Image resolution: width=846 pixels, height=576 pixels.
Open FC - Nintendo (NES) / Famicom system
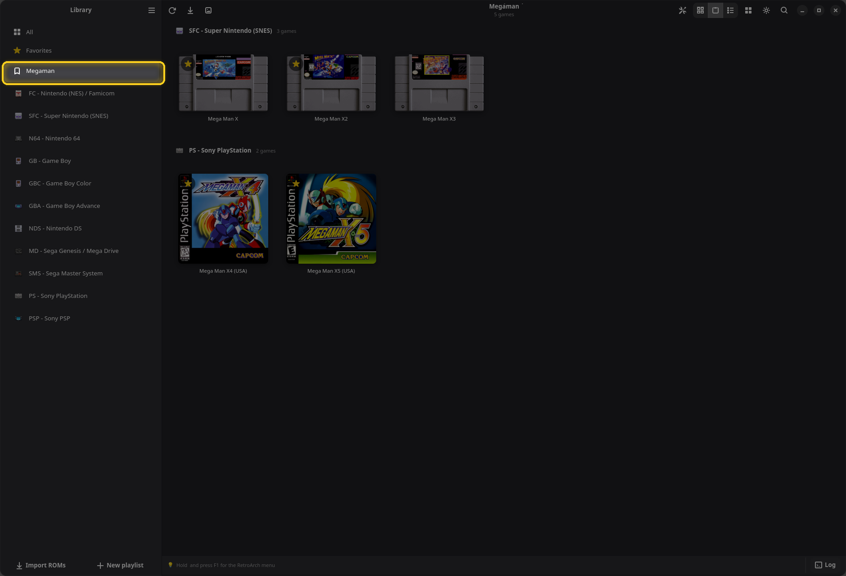[81, 93]
